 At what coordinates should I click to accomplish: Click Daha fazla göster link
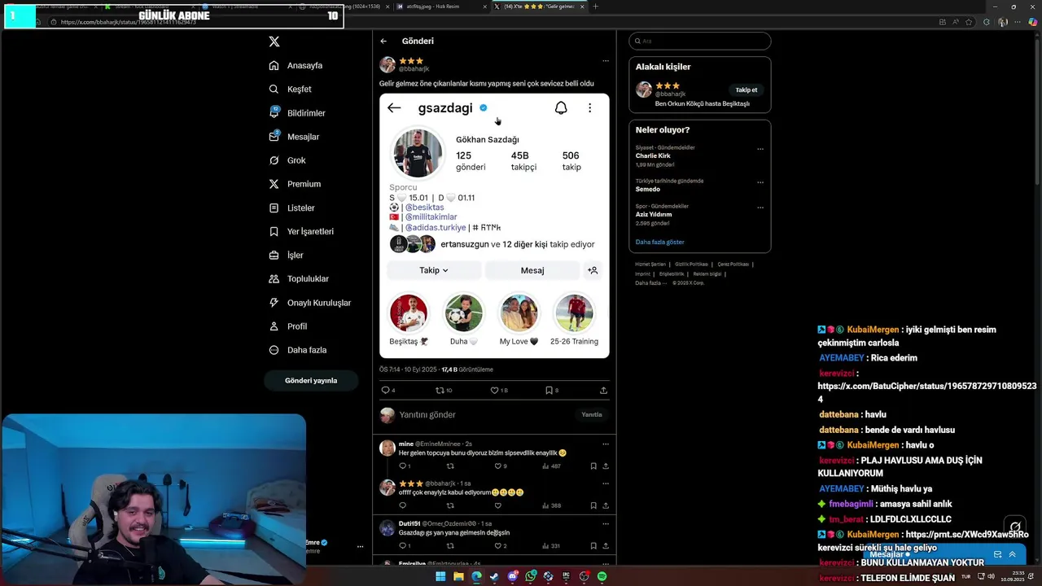[660, 242]
